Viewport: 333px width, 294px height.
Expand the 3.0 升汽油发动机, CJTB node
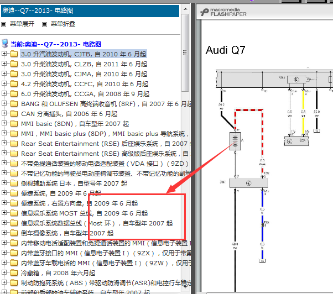click(4, 53)
